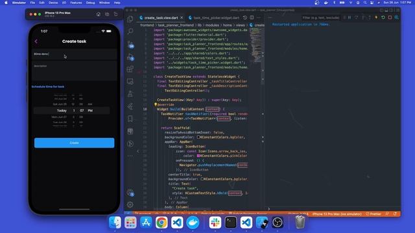Viewport: 415px width, 233px height.
Task: Open the Accounts icon in activity bar
Action: click(x=130, y=193)
